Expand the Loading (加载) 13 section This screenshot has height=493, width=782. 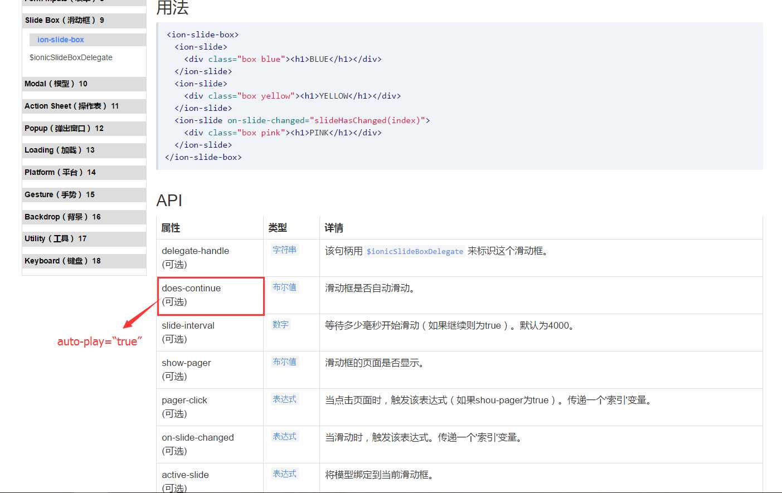(84, 150)
